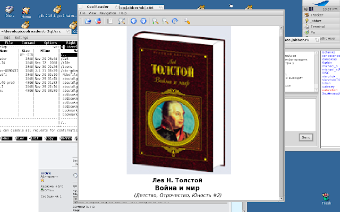Viewport: 340px width, 212px height.
Task: Click the CoolReader window title tab
Action: pos(98,7)
